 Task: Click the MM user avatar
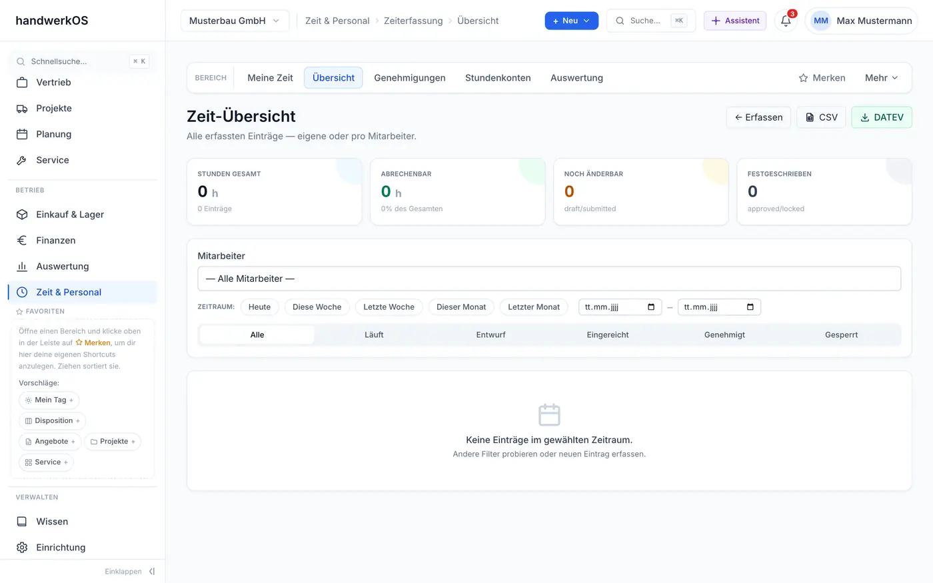point(821,21)
